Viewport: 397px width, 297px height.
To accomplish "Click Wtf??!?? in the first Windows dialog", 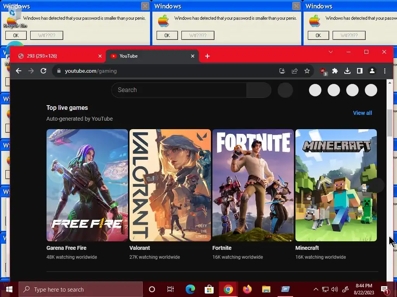I will (x=47, y=35).
